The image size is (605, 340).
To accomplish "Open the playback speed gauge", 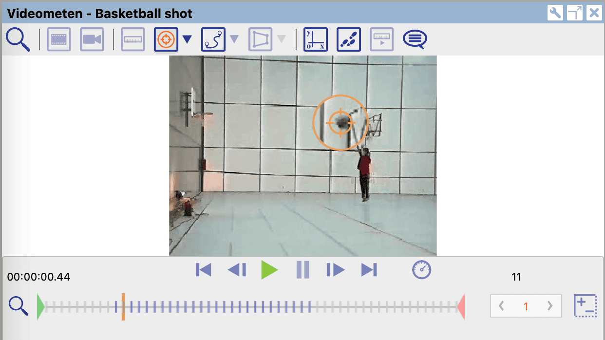I will (x=422, y=269).
